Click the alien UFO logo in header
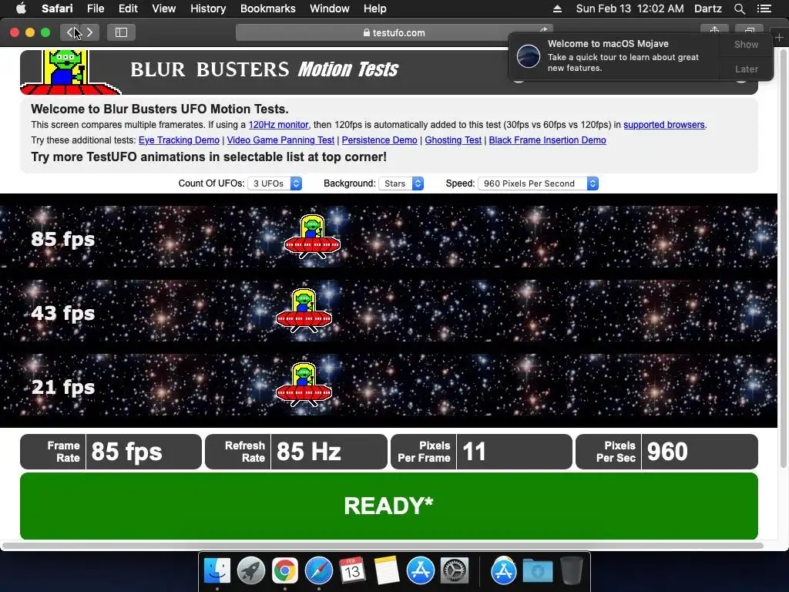 (x=69, y=72)
